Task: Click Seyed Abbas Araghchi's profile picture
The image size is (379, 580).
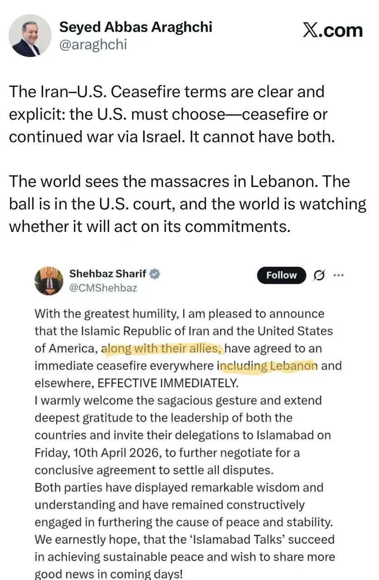Action: (31, 36)
